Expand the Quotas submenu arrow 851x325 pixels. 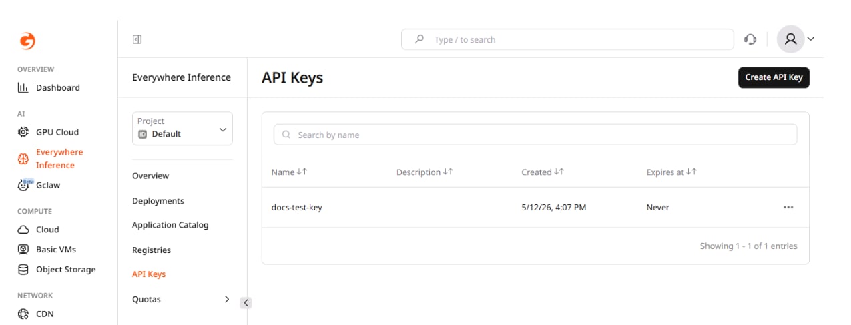click(226, 299)
